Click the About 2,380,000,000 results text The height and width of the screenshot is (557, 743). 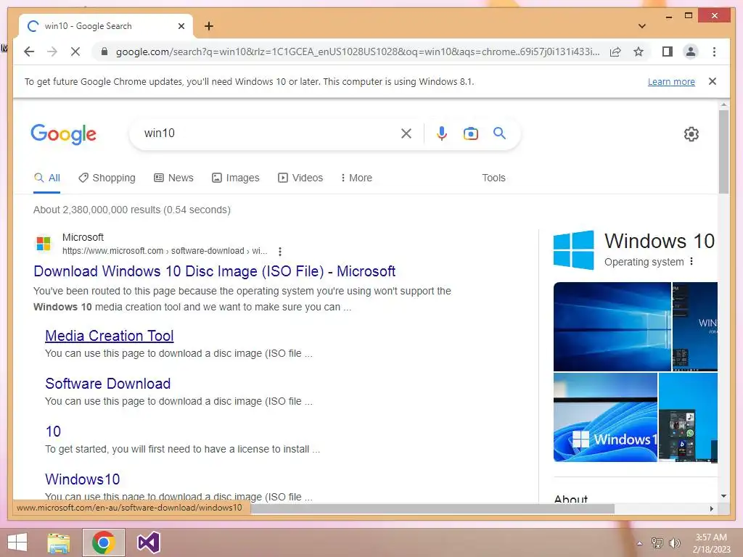coord(132,210)
